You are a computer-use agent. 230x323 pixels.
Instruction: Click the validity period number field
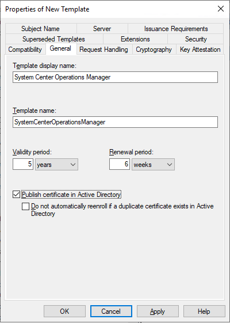pyautogui.click(x=23, y=164)
